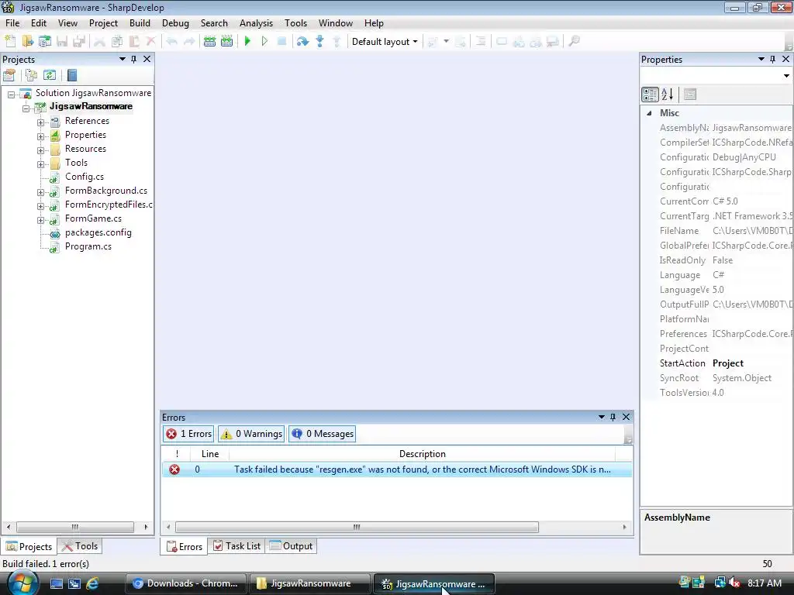The width and height of the screenshot is (794, 595).
Task: Click blue book icon in Projects panel toolbar
Action: point(72,75)
